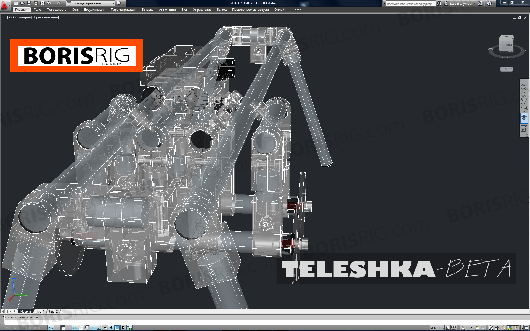Open the Просвечивание visual style menu
This screenshot has width=530, height=331.
click(x=46, y=17)
